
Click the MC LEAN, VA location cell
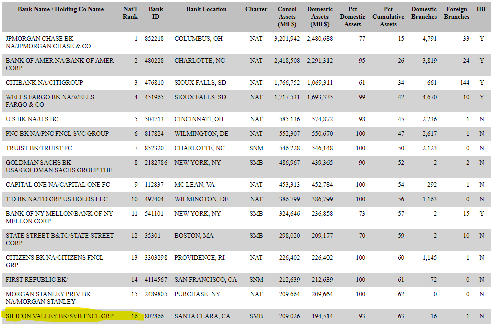[194, 185]
